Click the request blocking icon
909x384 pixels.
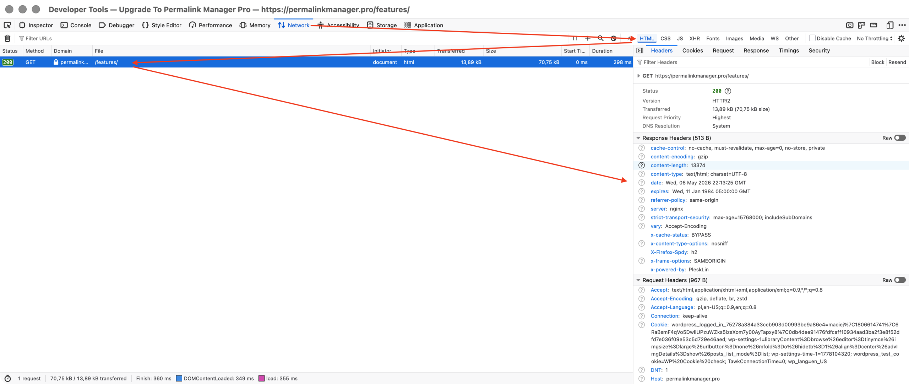point(613,38)
